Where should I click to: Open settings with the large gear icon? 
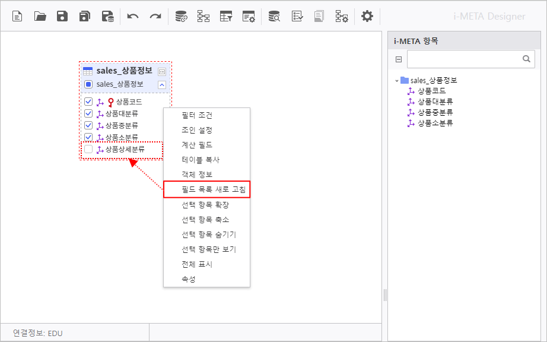tap(367, 16)
